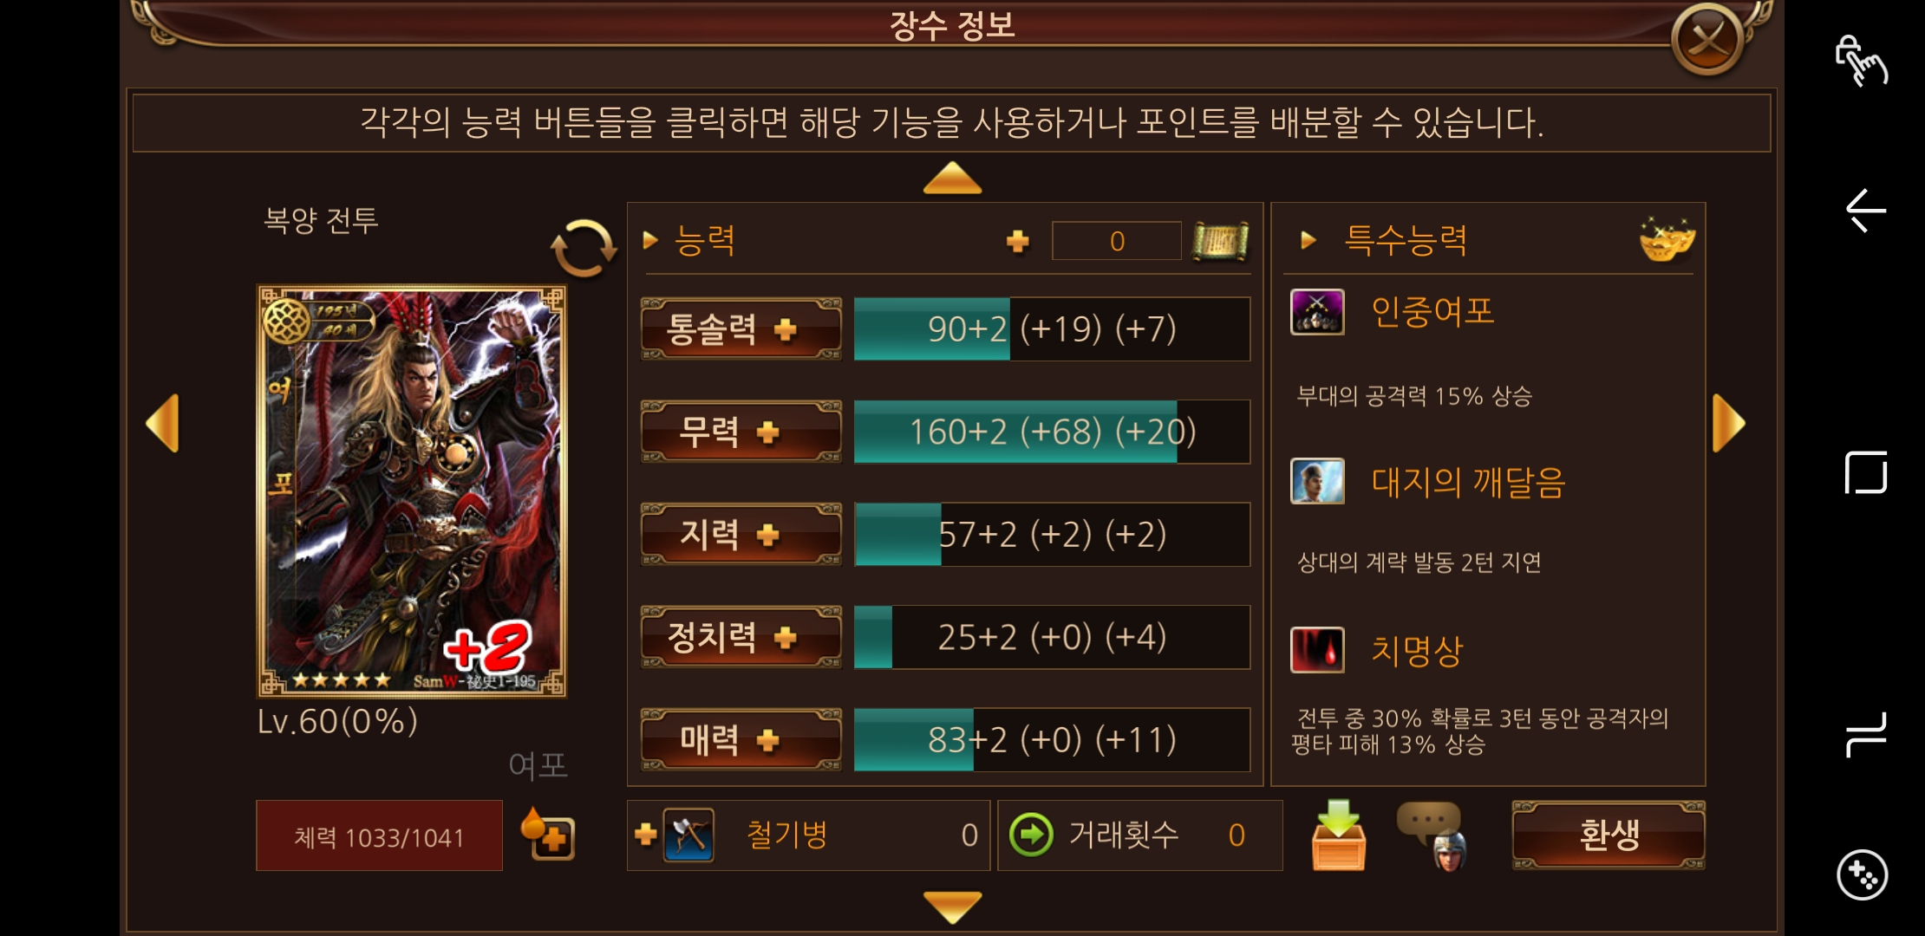Expand panel with the upward gold arrow
Screen dimensions: 1925x936
coord(952,178)
